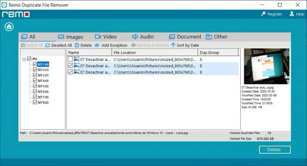Screen dimensions: 307x166
Task: Uncheck the SET 8 checkbox
Action: [x=35, y=102]
